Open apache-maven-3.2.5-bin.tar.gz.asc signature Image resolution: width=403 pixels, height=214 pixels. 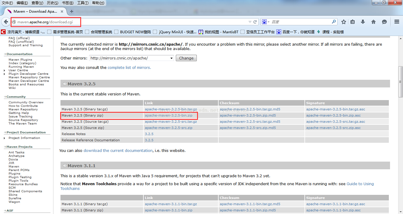(x=335, y=109)
